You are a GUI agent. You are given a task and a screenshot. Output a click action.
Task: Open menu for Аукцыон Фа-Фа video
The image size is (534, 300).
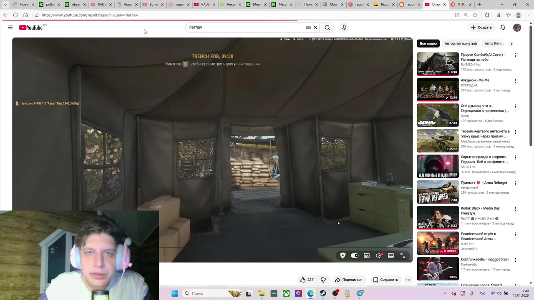click(516, 81)
